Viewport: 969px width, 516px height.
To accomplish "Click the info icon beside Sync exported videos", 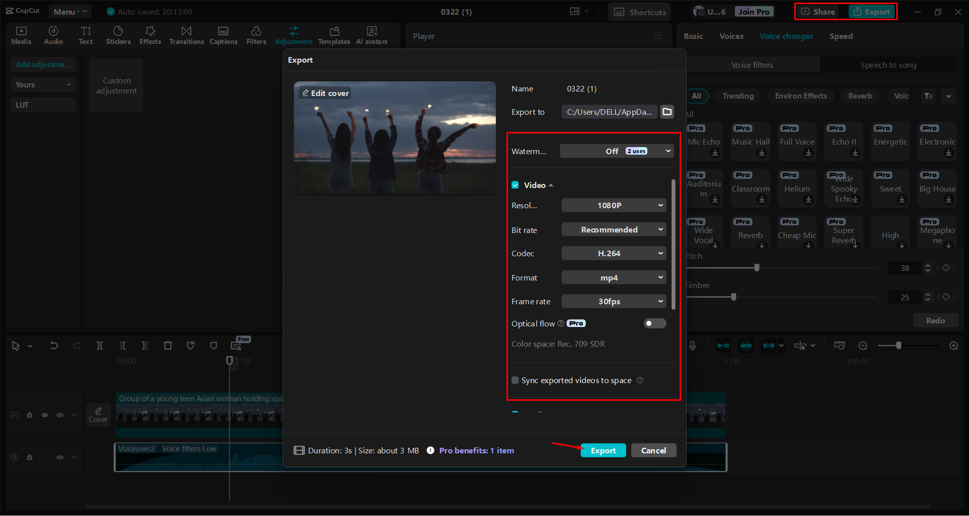I will click(640, 381).
